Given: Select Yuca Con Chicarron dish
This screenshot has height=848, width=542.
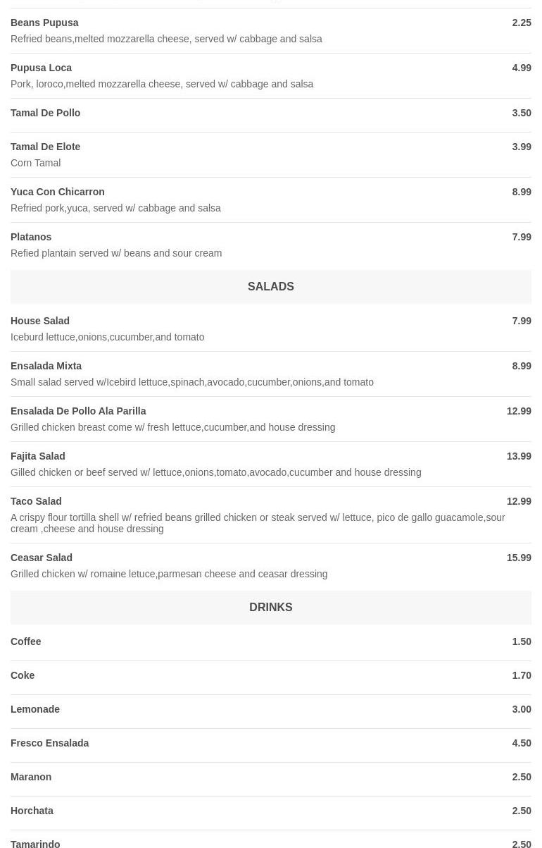Looking at the screenshot, I should (x=57, y=192).
